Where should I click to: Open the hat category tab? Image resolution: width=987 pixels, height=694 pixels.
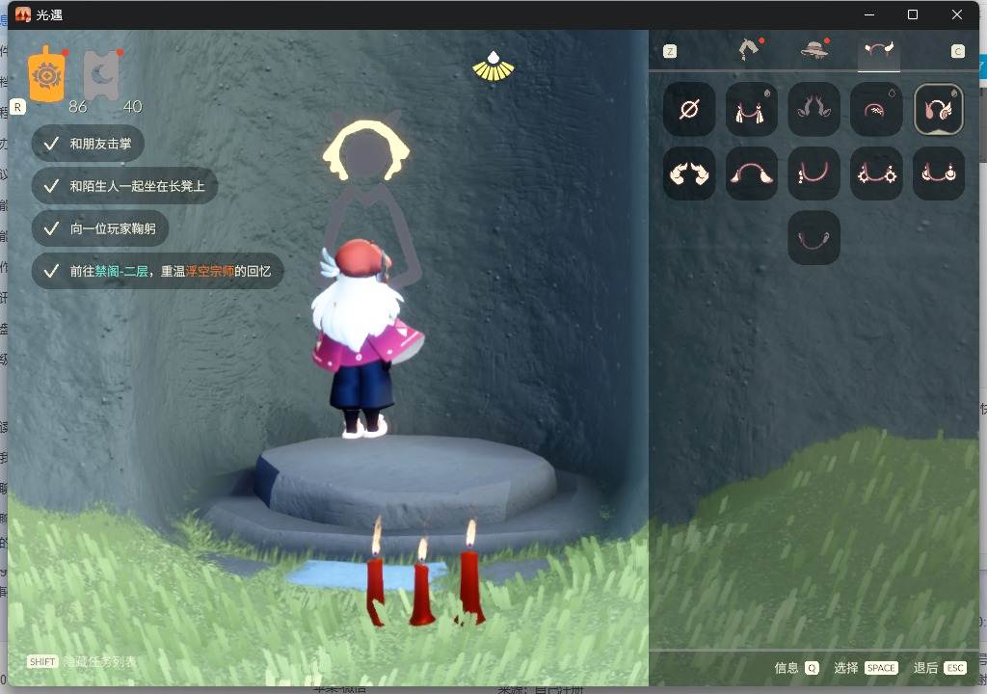pos(814,49)
